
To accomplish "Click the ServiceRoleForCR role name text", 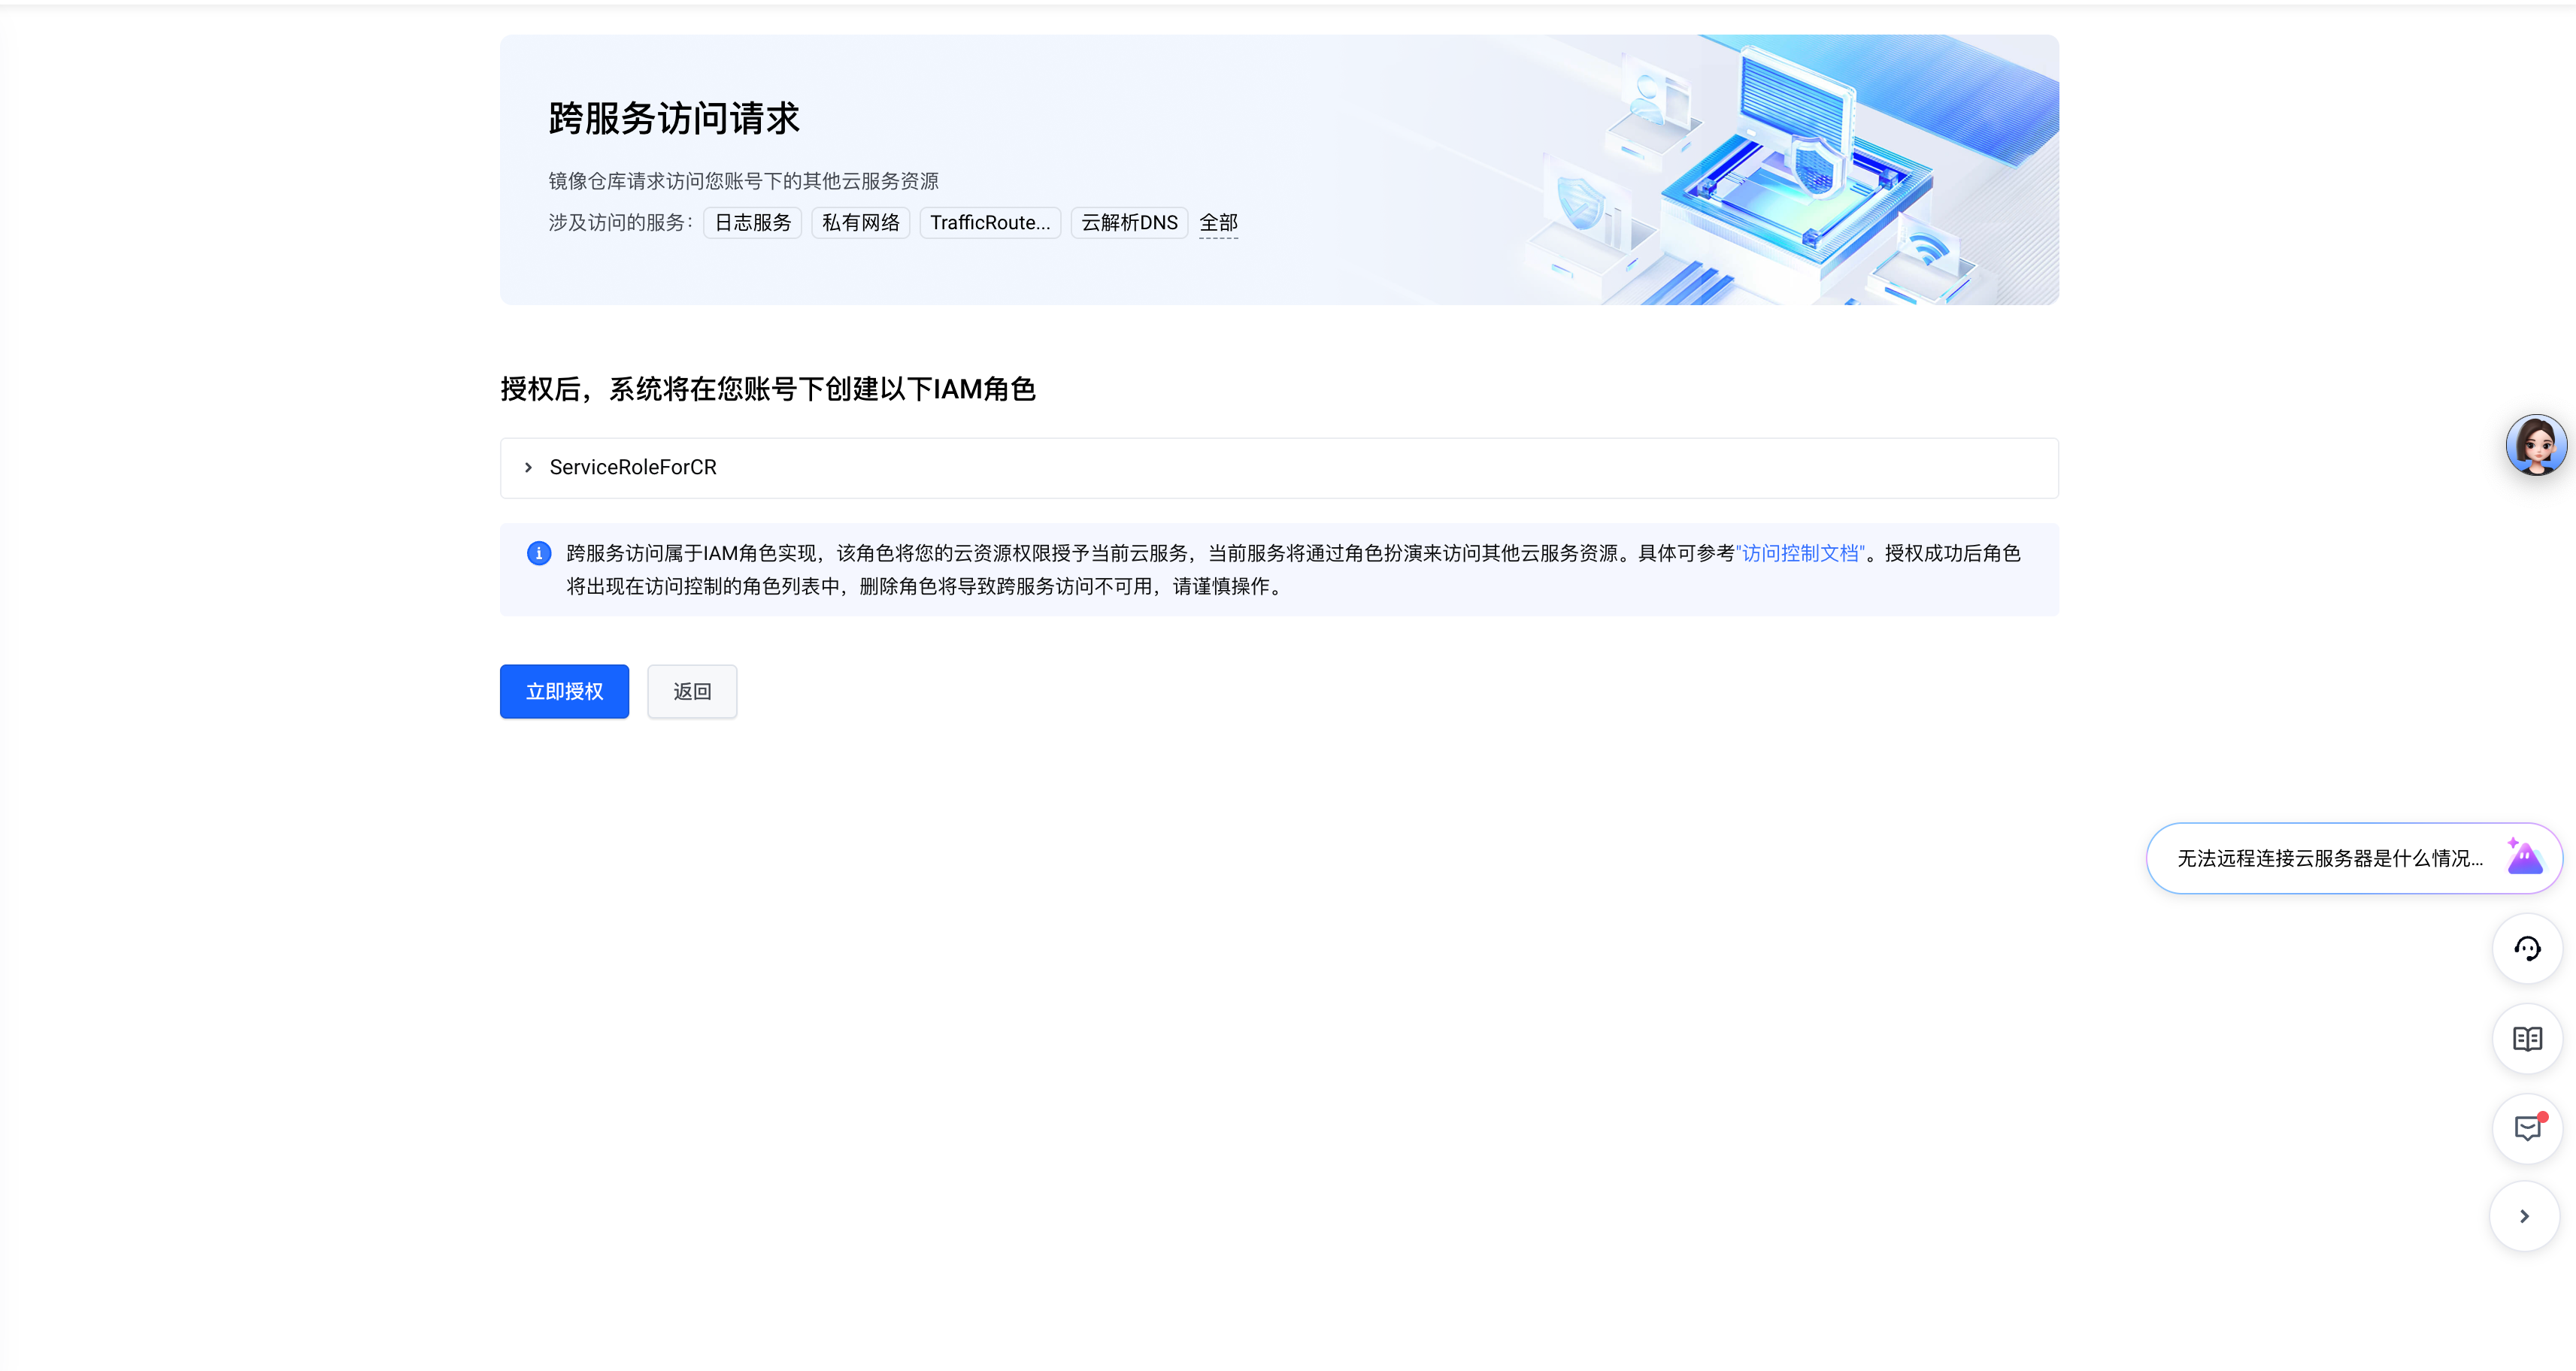I will [x=633, y=467].
